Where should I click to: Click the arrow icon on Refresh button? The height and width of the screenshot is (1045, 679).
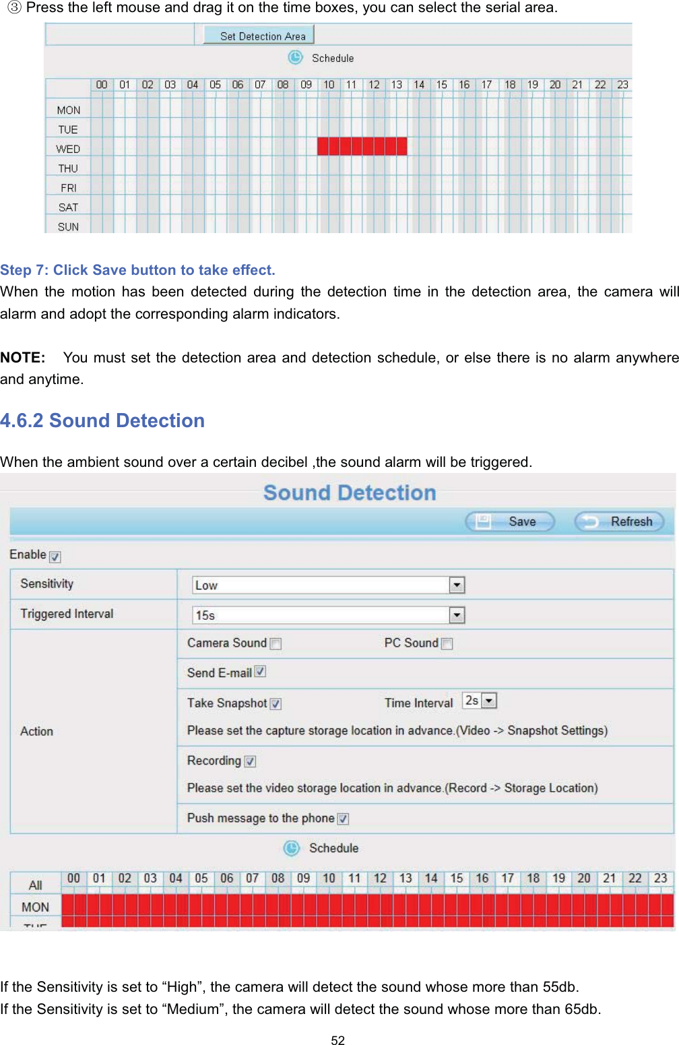(x=591, y=521)
